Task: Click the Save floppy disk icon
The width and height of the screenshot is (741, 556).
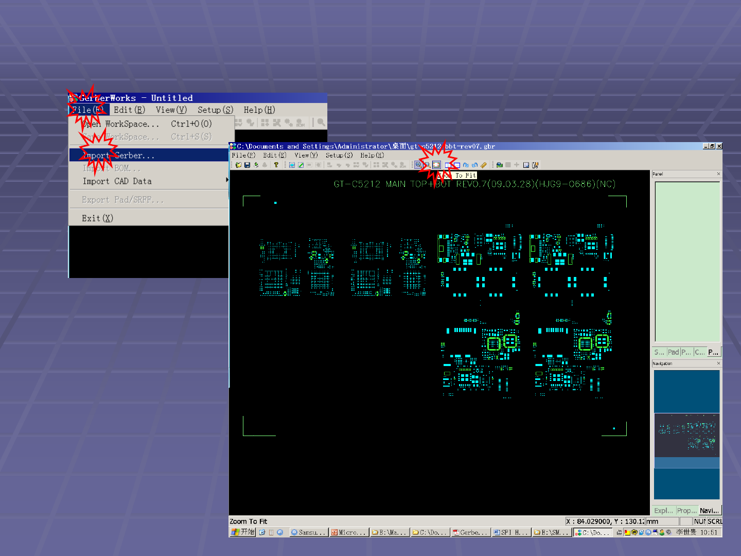Action: (x=247, y=165)
